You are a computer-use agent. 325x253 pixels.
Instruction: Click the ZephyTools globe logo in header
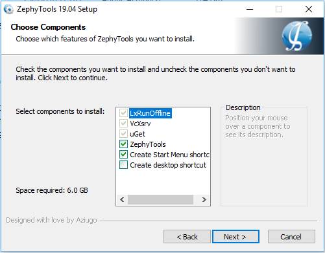[297, 36]
